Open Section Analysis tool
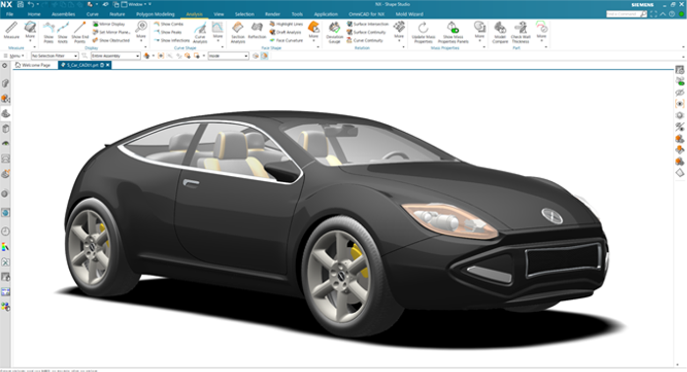The image size is (687, 372). pyautogui.click(x=238, y=32)
